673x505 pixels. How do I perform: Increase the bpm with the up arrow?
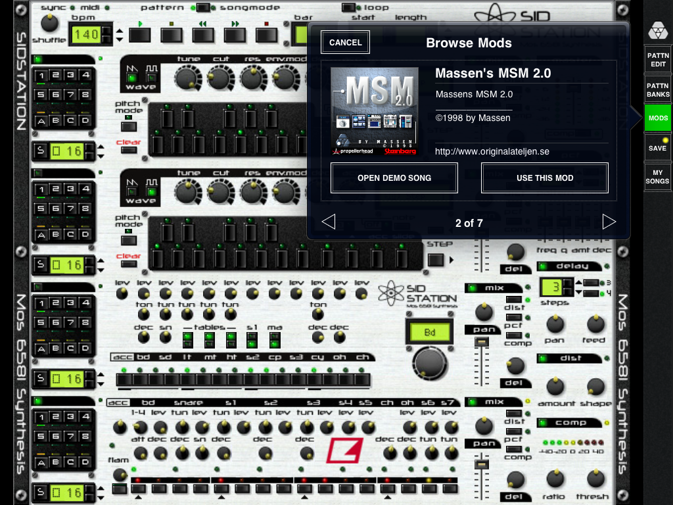(x=120, y=31)
